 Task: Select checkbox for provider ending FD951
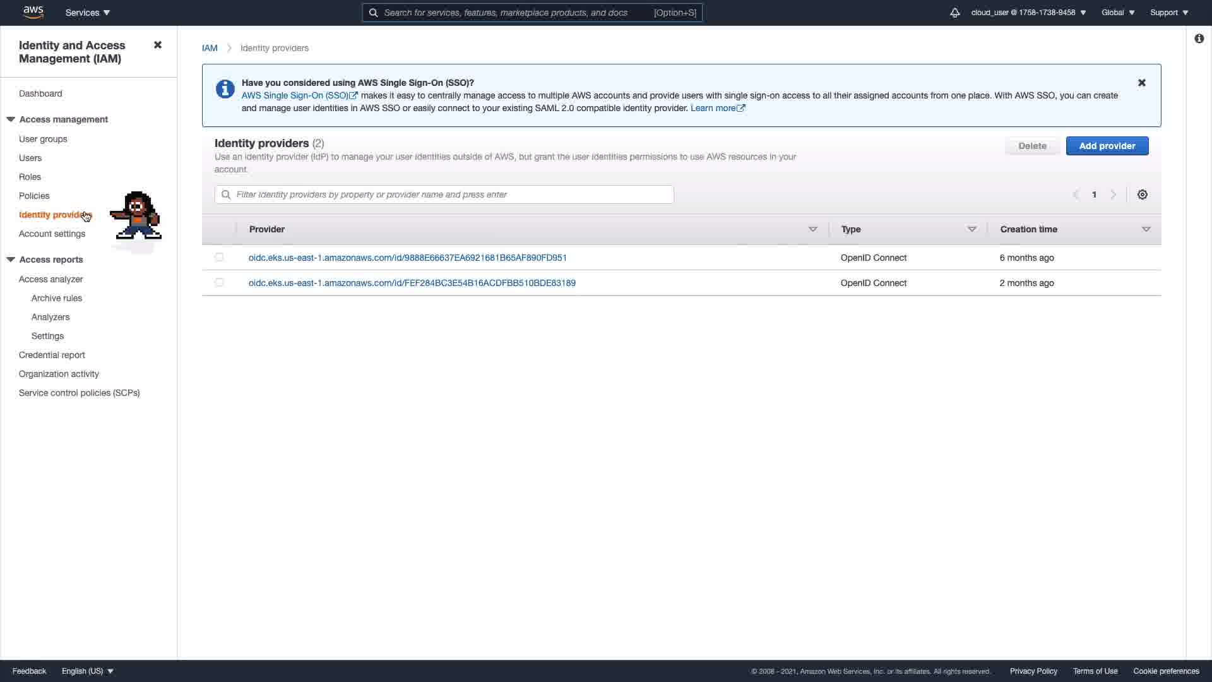219,257
